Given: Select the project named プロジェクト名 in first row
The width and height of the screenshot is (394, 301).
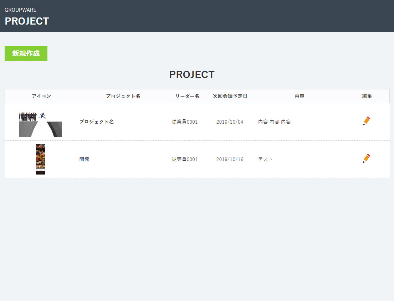Looking at the screenshot, I should point(97,122).
